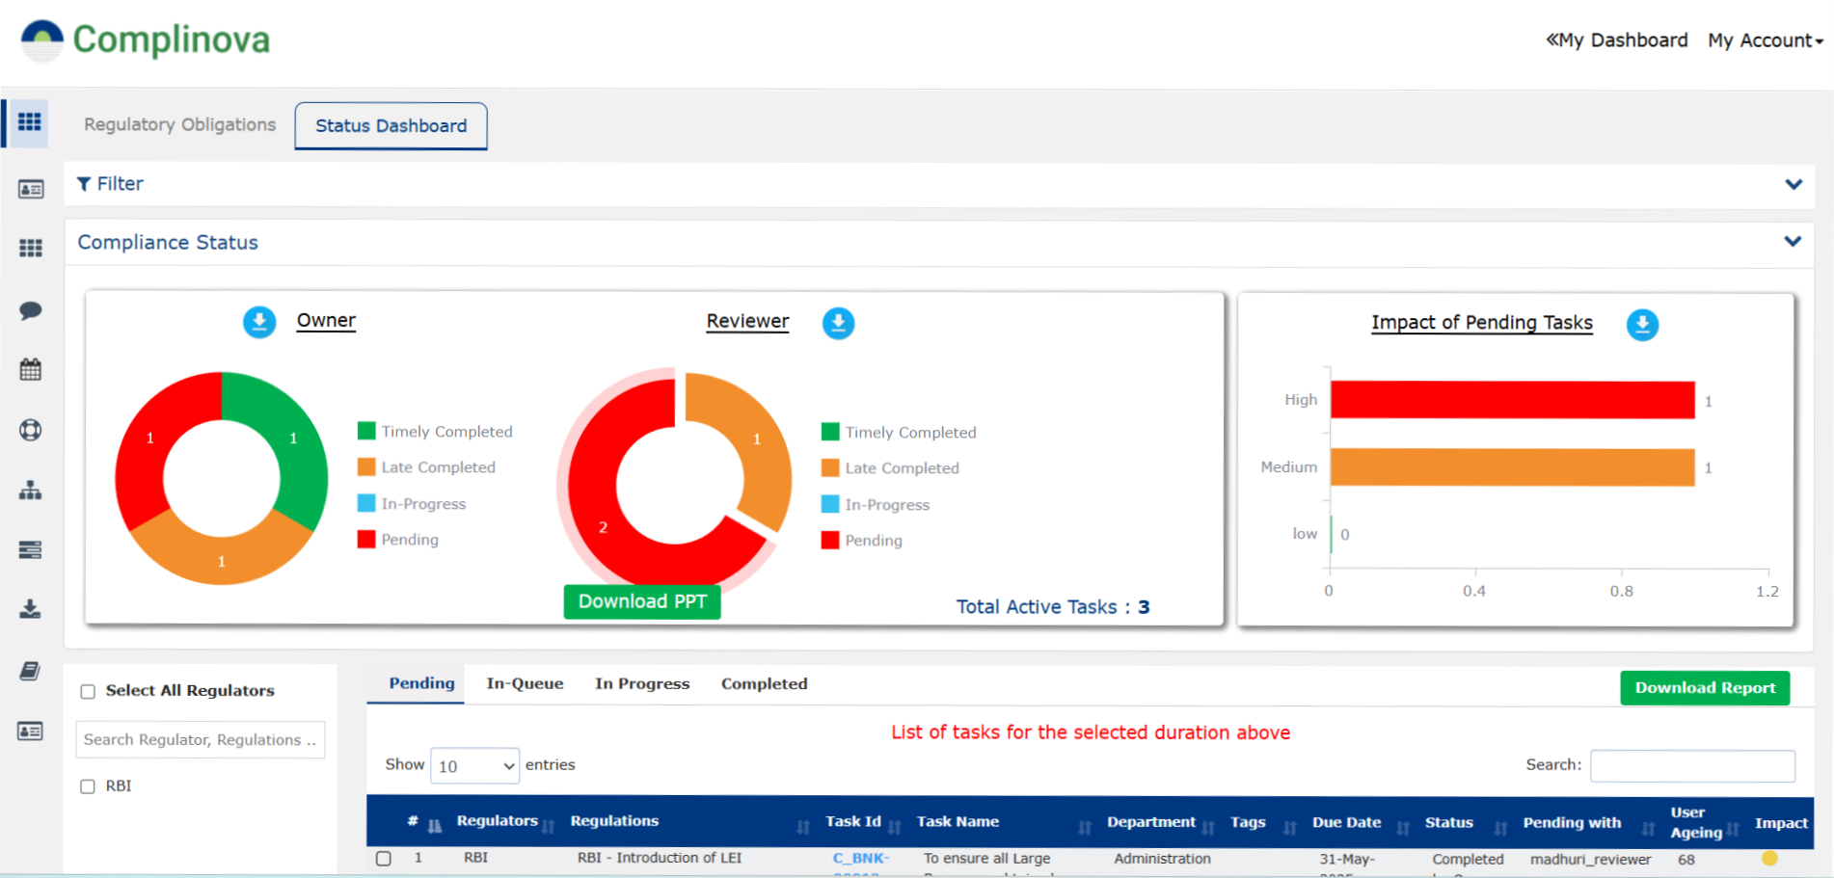Download the Owner chart via blue icon
Screen dimensions: 1834x878
(x=259, y=322)
